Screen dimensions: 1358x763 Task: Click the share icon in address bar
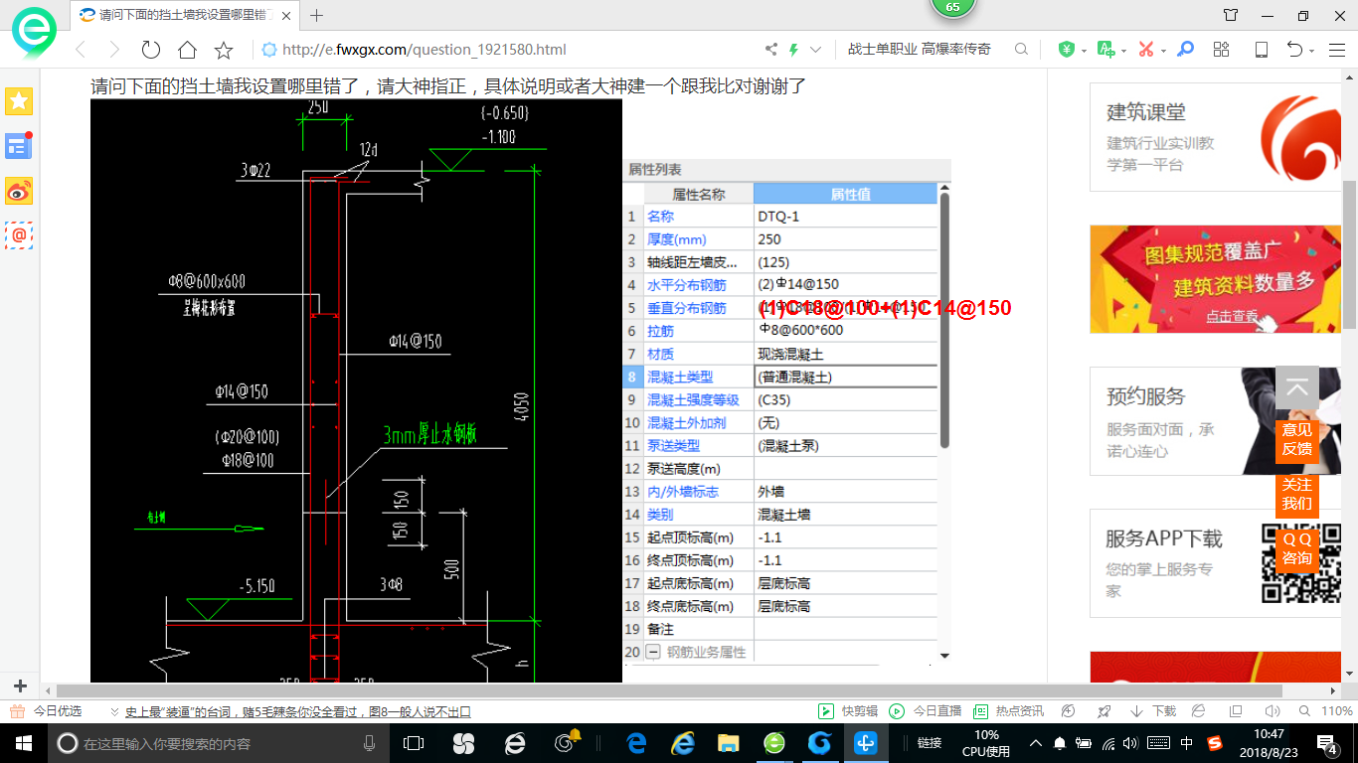tap(771, 50)
